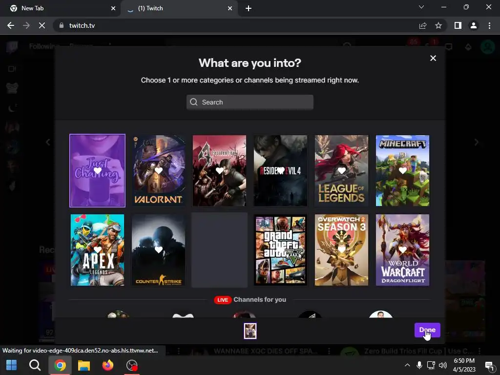500x375 pixels.
Task: View site info via lock icon
Action: (x=62, y=25)
